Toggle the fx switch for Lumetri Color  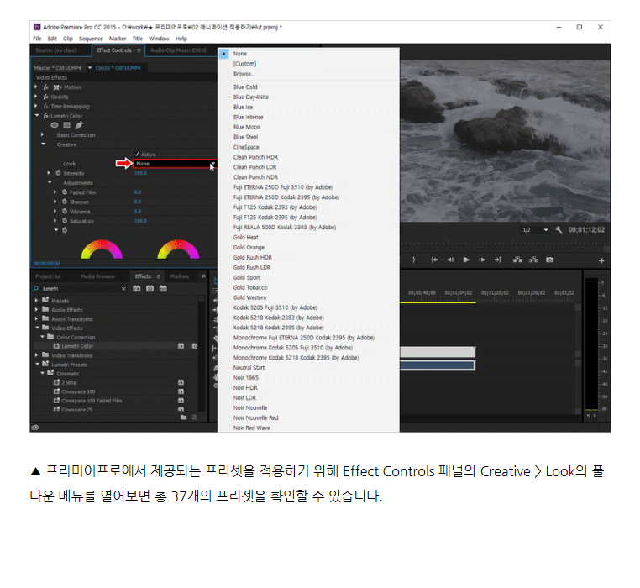coord(45,116)
